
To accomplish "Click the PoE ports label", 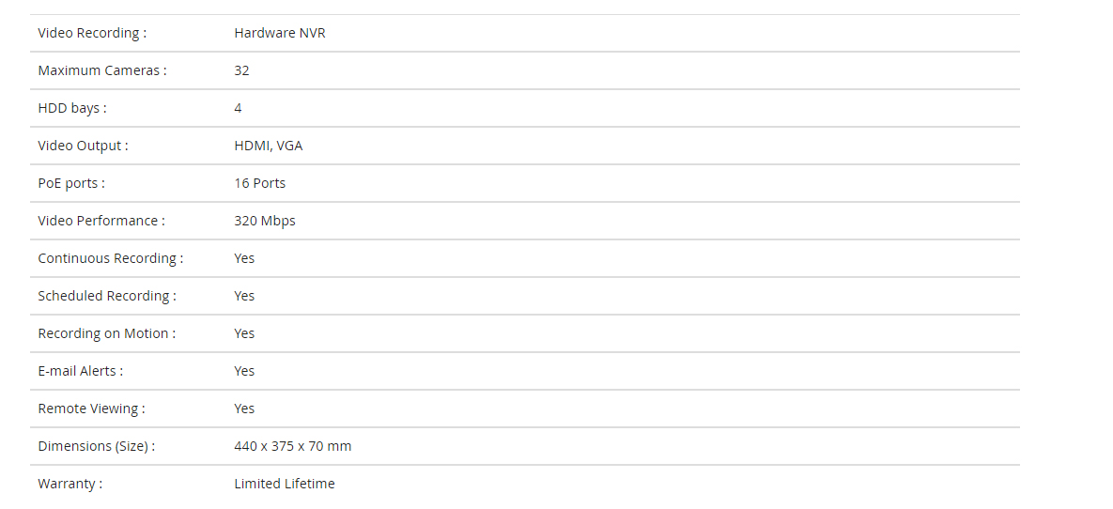I will (71, 184).
